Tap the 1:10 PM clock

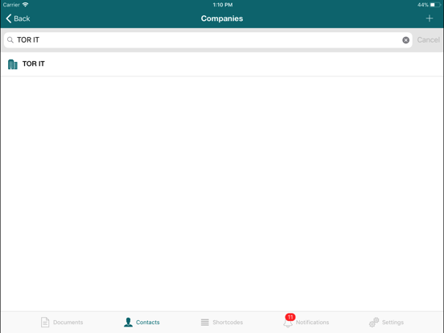click(x=223, y=5)
